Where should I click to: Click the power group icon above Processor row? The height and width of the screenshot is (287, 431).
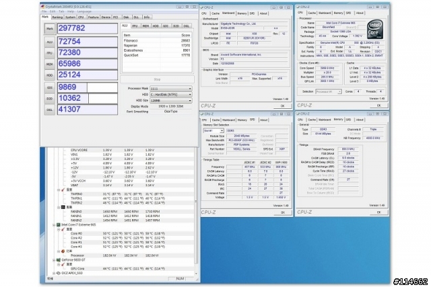click(x=63, y=251)
